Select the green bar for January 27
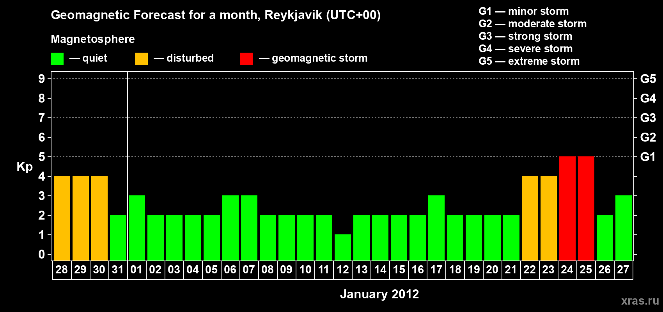 pos(624,228)
